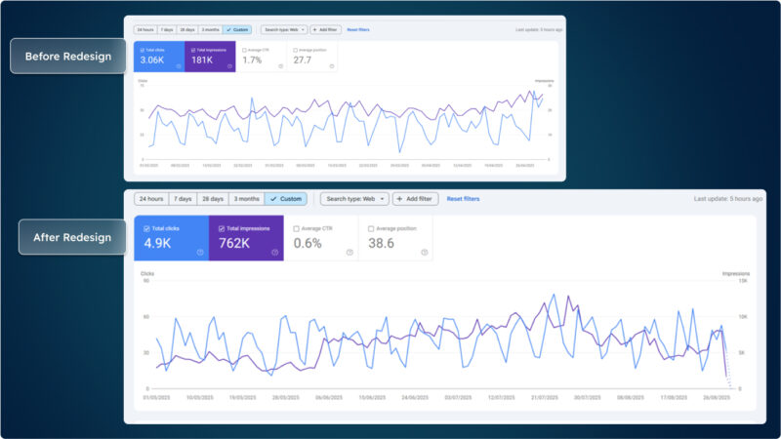Click Add filter button in After Redesign panel
This screenshot has width=781, height=439.
[x=416, y=198]
